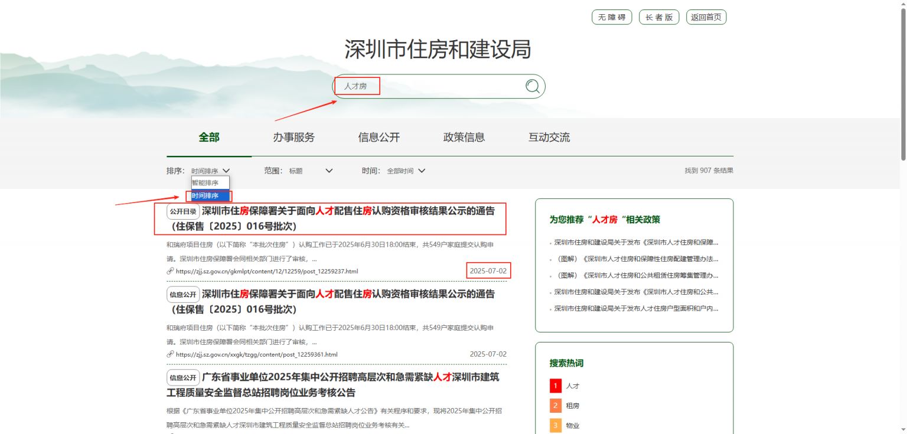Open link 发布人才住房户型面积和户内…
The height and width of the screenshot is (434, 907).
pyautogui.click(x=637, y=308)
